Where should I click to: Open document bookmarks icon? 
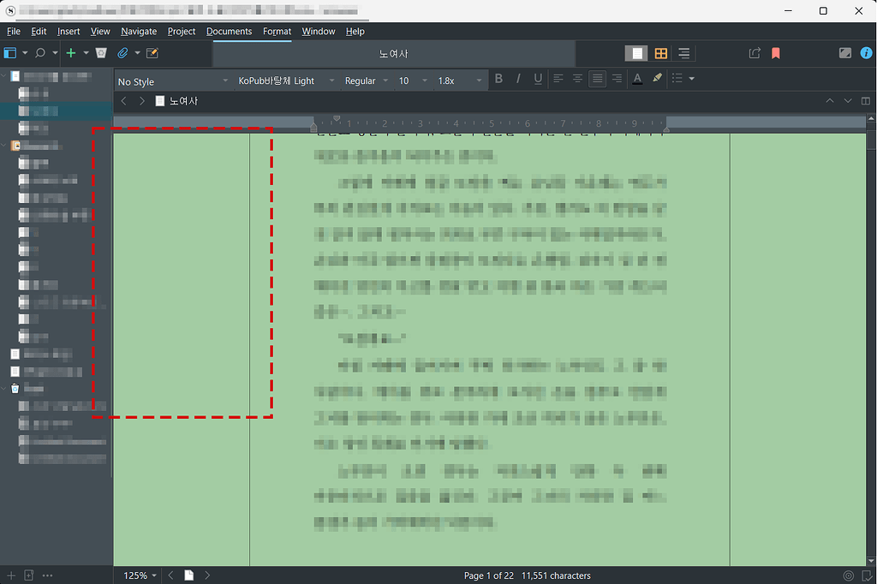[x=775, y=52]
